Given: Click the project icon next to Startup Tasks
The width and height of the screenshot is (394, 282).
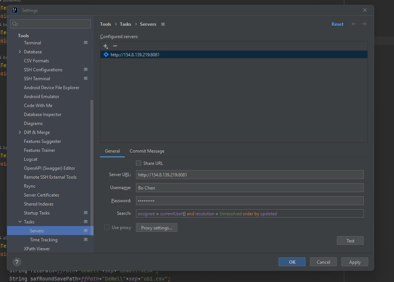Looking at the screenshot, I should (86, 213).
